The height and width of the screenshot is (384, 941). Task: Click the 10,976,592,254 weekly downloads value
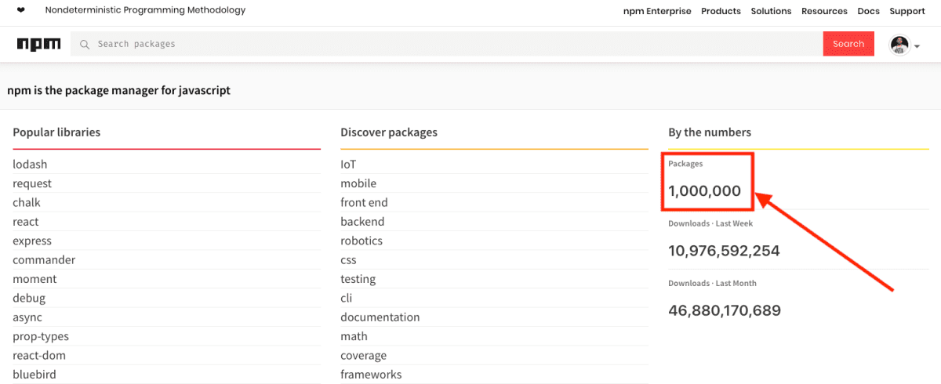[724, 251]
